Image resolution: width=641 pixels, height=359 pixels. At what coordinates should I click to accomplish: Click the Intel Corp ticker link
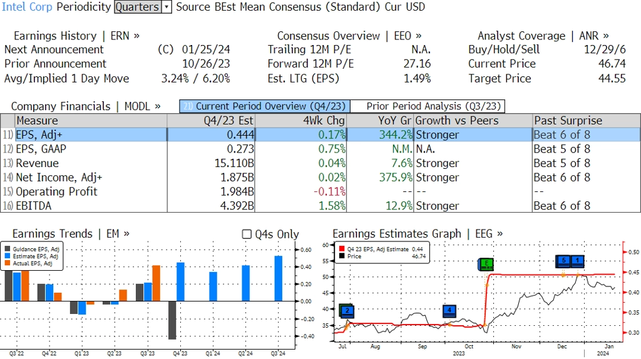[27, 7]
